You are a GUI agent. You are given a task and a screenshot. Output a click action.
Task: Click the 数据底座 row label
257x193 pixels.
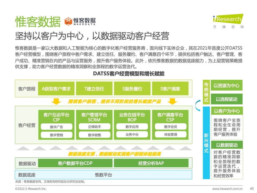pos(27,175)
